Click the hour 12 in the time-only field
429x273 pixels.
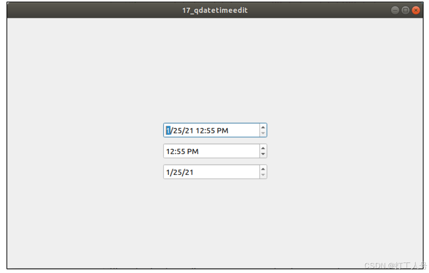point(170,151)
